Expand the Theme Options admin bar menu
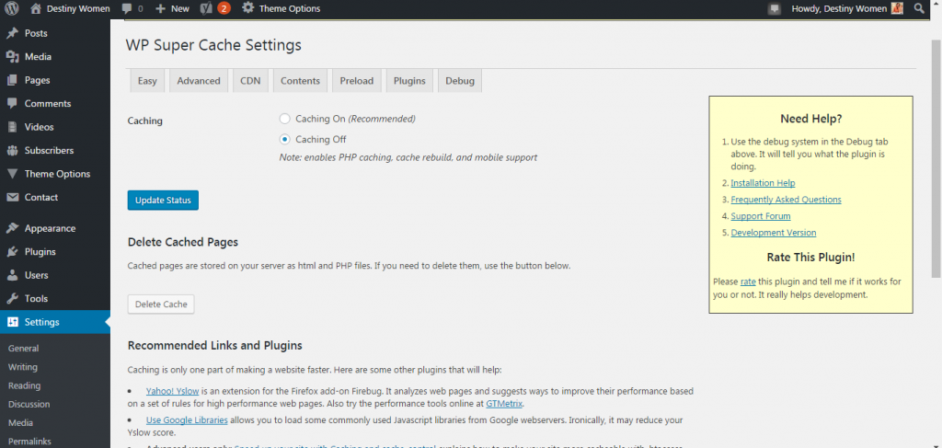 [x=281, y=8]
